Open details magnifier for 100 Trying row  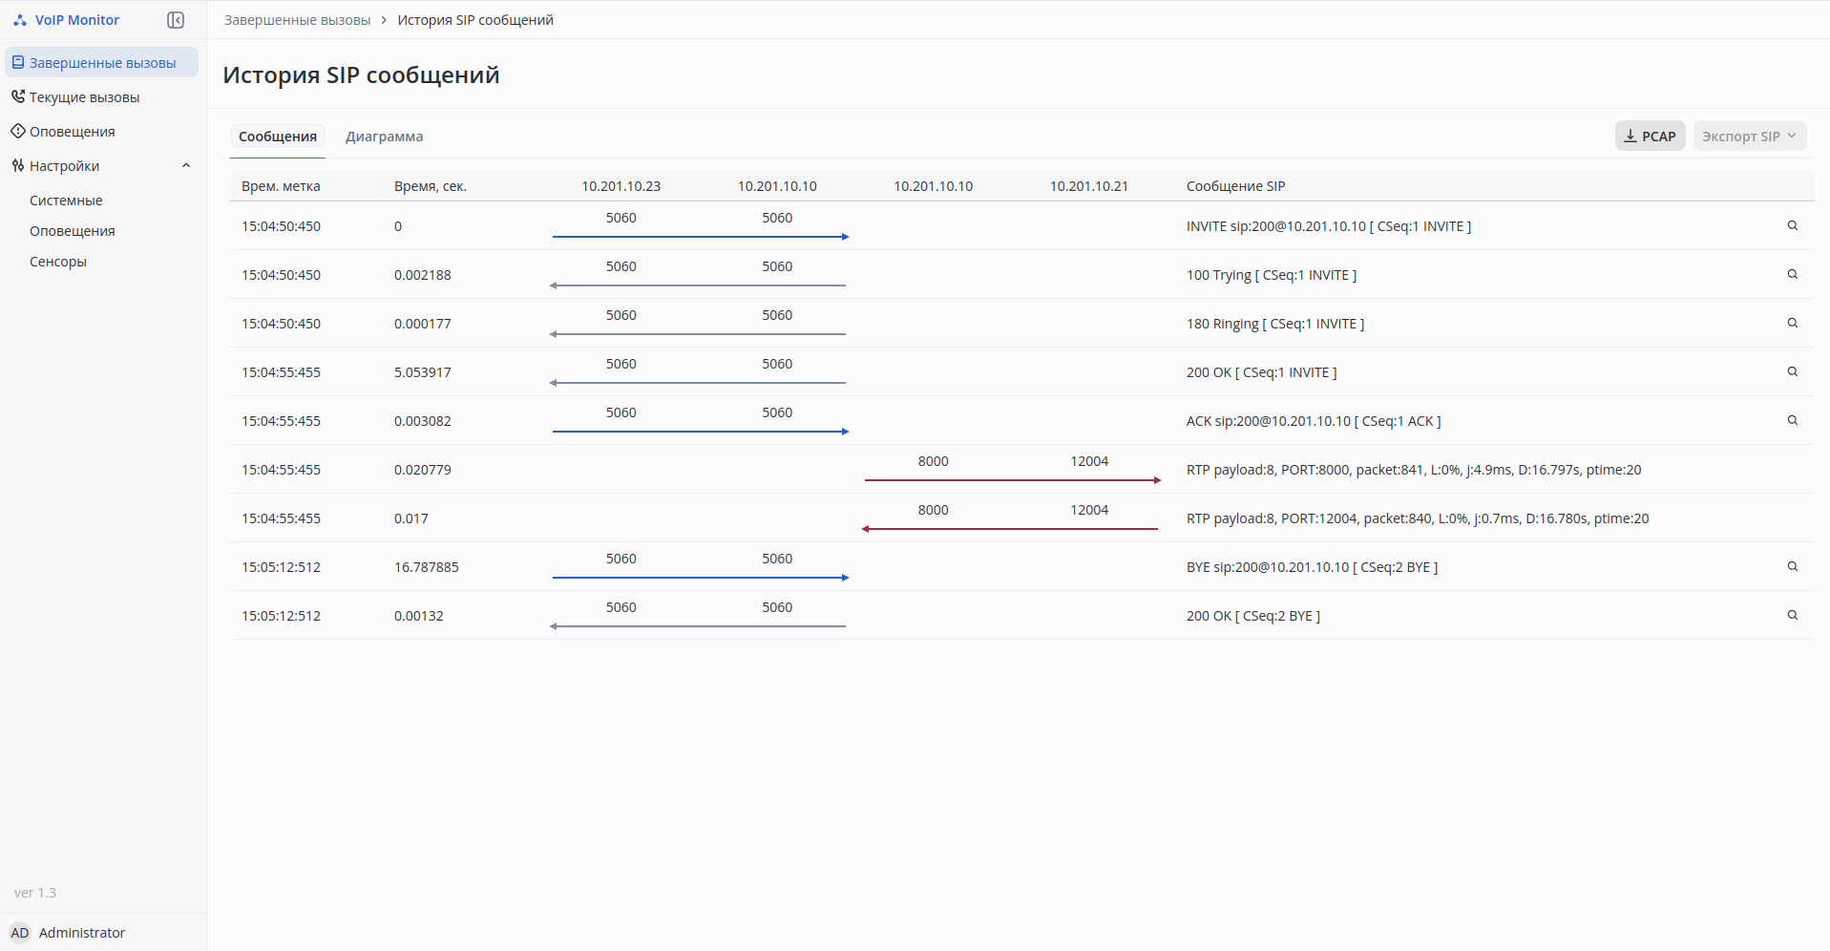pyautogui.click(x=1792, y=275)
